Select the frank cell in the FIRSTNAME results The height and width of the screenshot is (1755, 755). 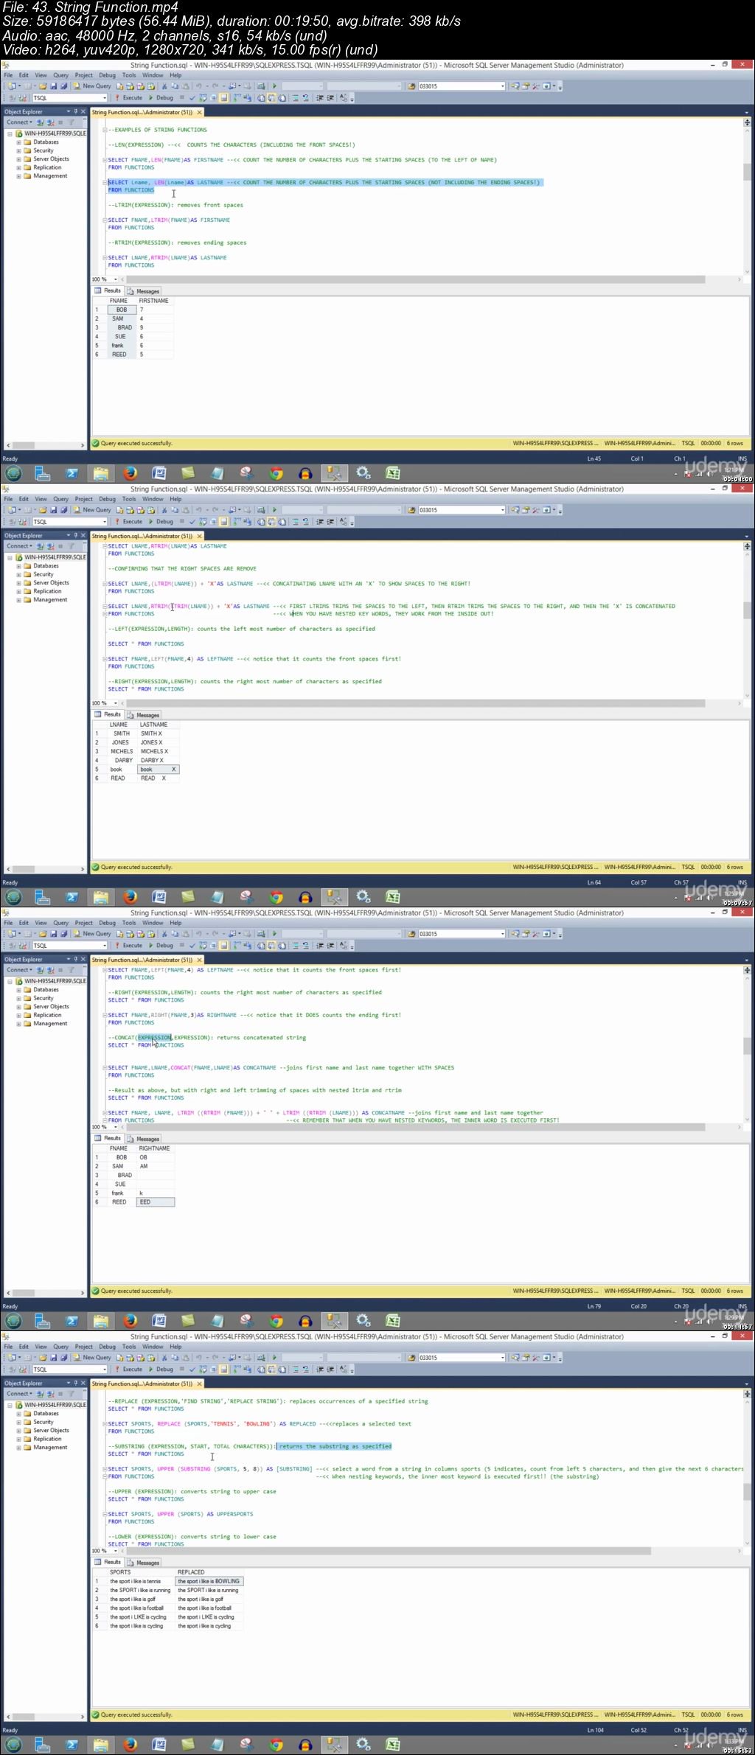[122, 346]
